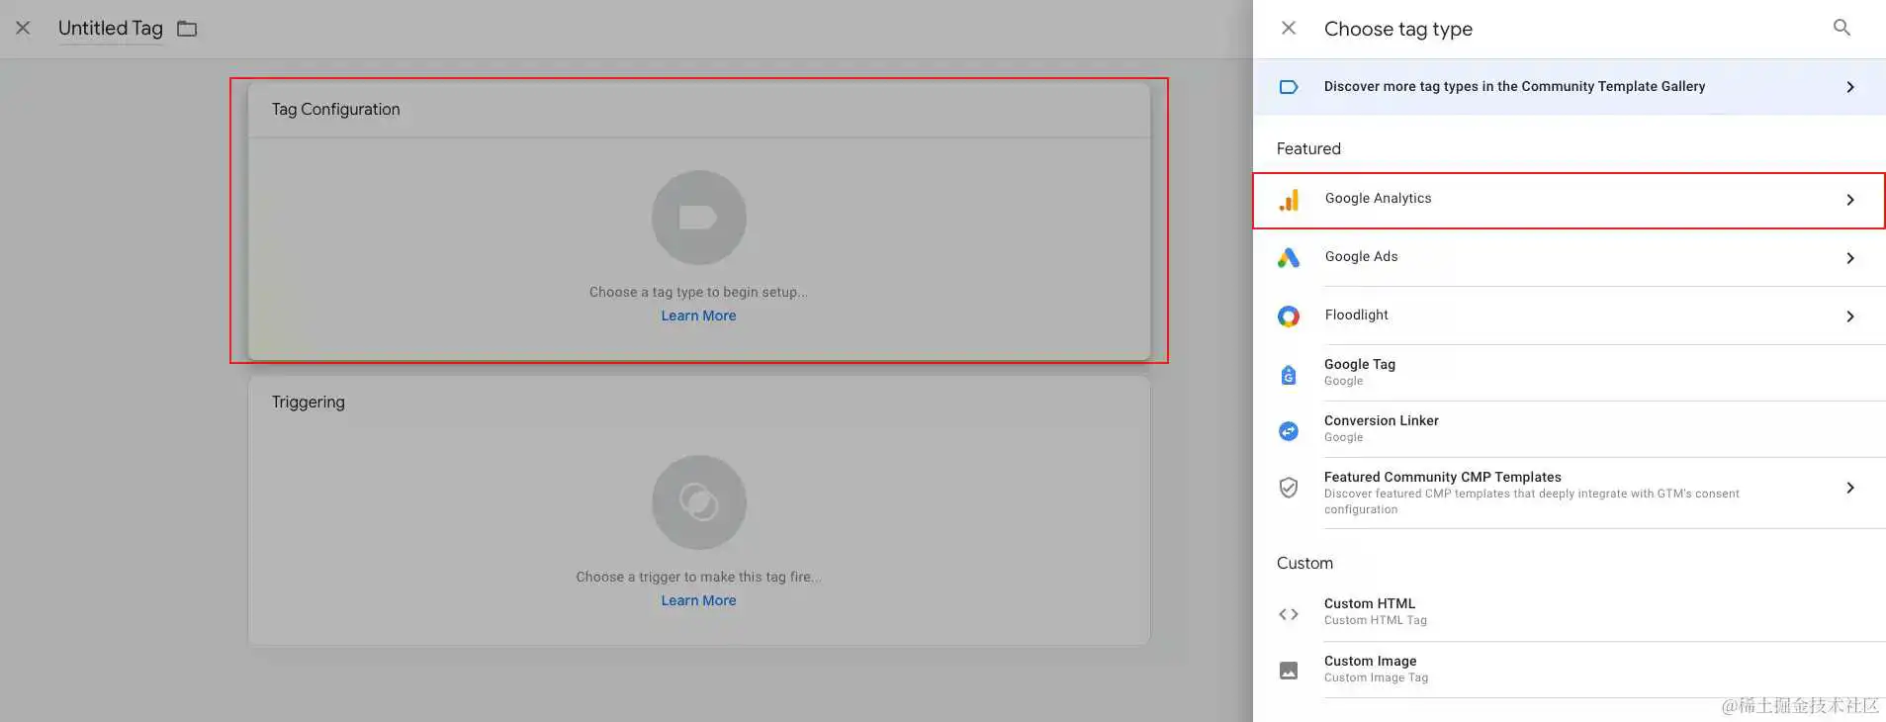Click the Google Tag icon
The height and width of the screenshot is (722, 1886).
click(1288, 375)
